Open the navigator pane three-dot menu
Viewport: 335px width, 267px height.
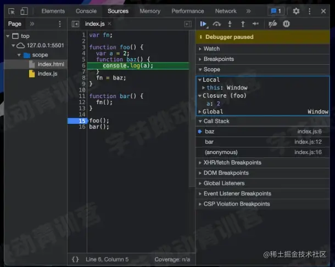(x=60, y=24)
